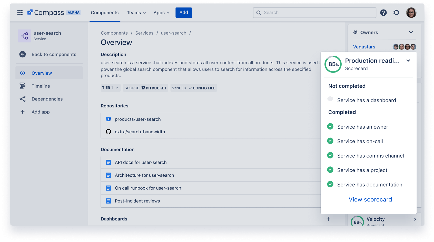Image resolution: width=434 pixels, height=242 pixels.
Task: Click the 85% scorecard progress ring
Action: tap(333, 64)
